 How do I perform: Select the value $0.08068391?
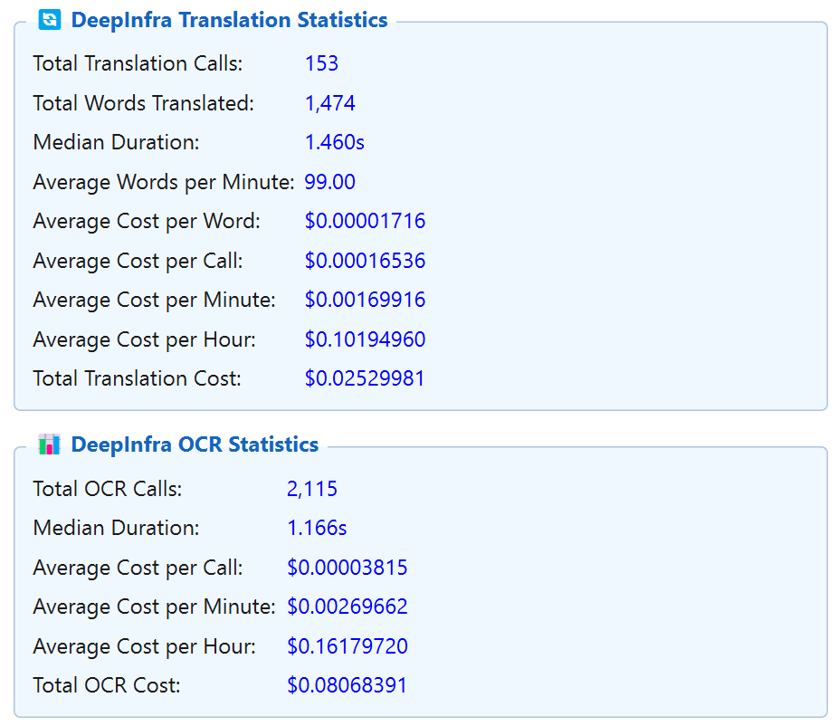[x=347, y=685]
